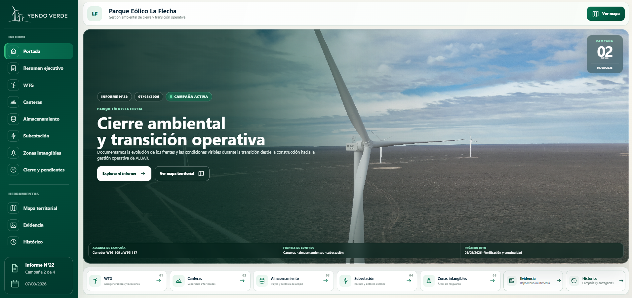This screenshot has width=632, height=298.
Task: Select the Subestación lightning bolt icon
Action: pos(13,136)
